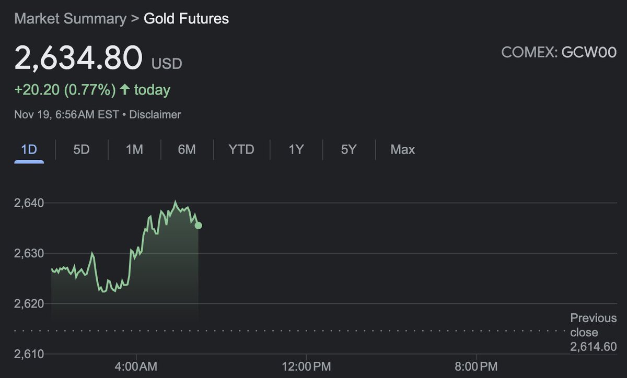The width and height of the screenshot is (627, 378).
Task: Click the Previous close 2,614.60 label
Action: tap(593, 332)
